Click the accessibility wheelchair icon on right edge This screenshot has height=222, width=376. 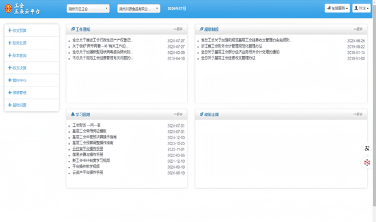(367, 149)
